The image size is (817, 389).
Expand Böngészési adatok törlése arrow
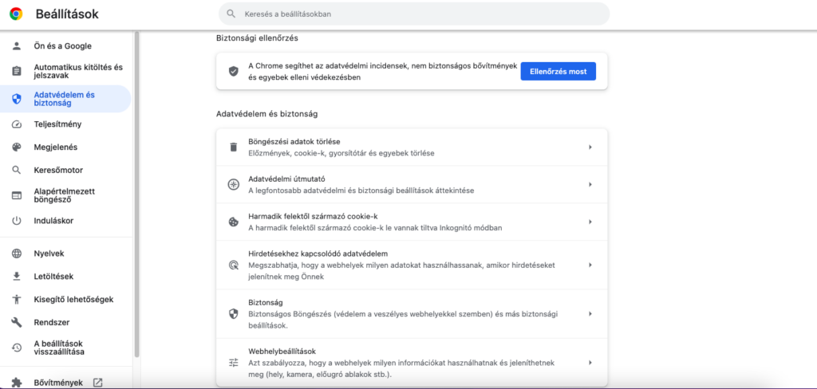[590, 147]
